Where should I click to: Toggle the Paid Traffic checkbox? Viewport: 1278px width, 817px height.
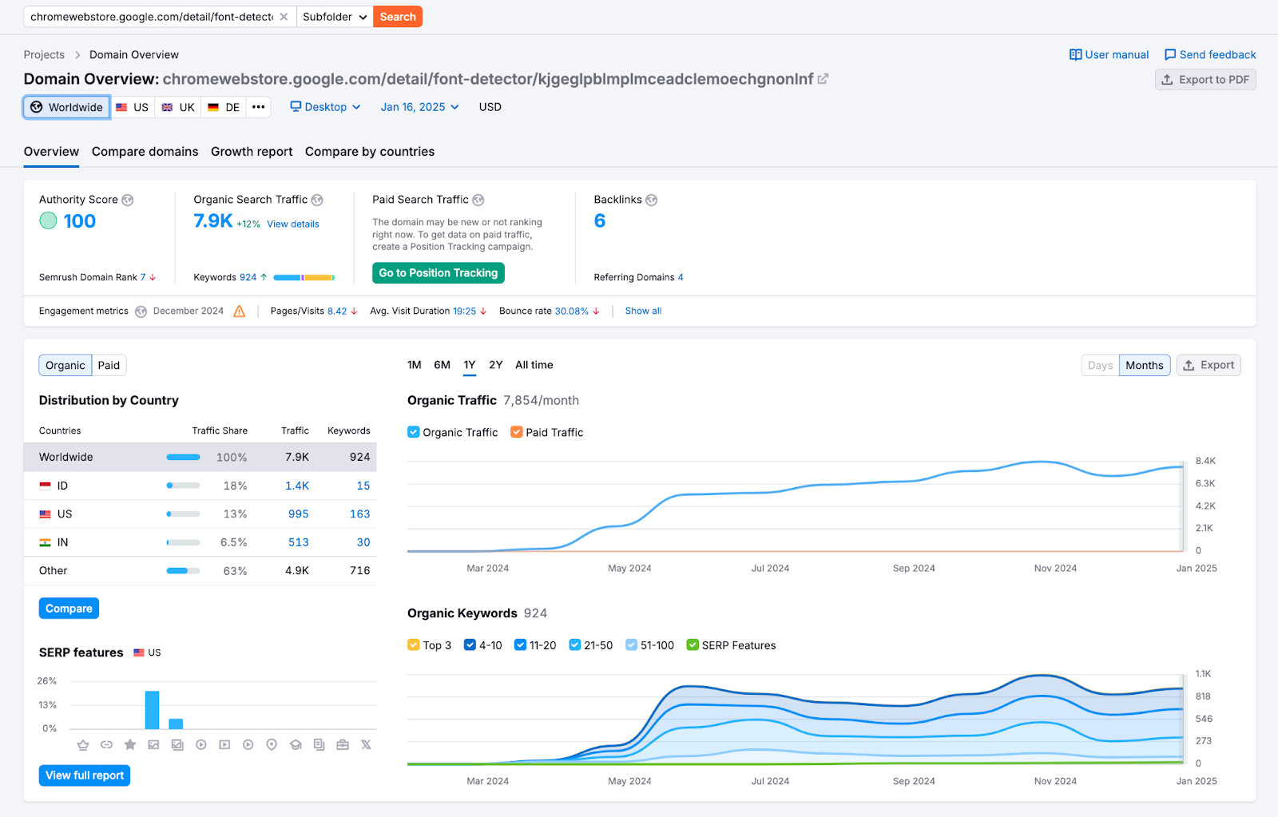[517, 432]
